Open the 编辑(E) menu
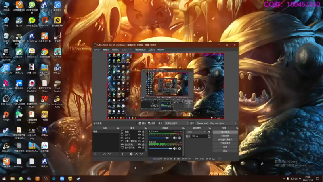Image resolution: width=323 pixels, height=182 pixels. tap(106, 49)
